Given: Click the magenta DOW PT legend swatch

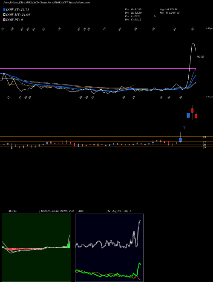Looking at the screenshot, I should click(4, 20).
